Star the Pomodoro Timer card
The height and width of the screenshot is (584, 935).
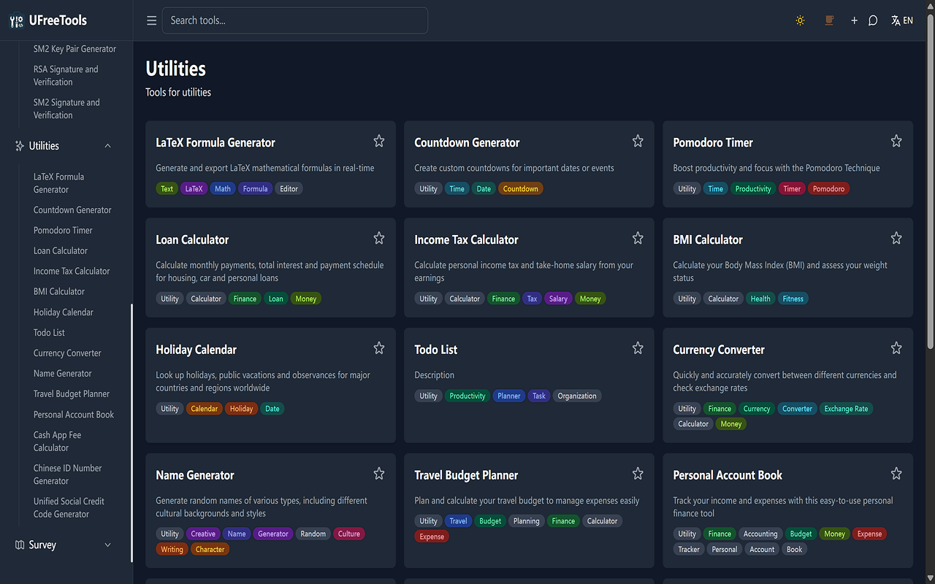point(896,141)
